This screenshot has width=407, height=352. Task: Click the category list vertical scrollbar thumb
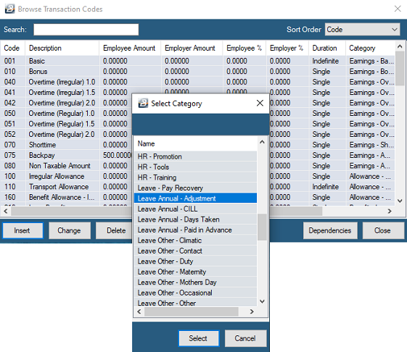[x=262, y=227]
